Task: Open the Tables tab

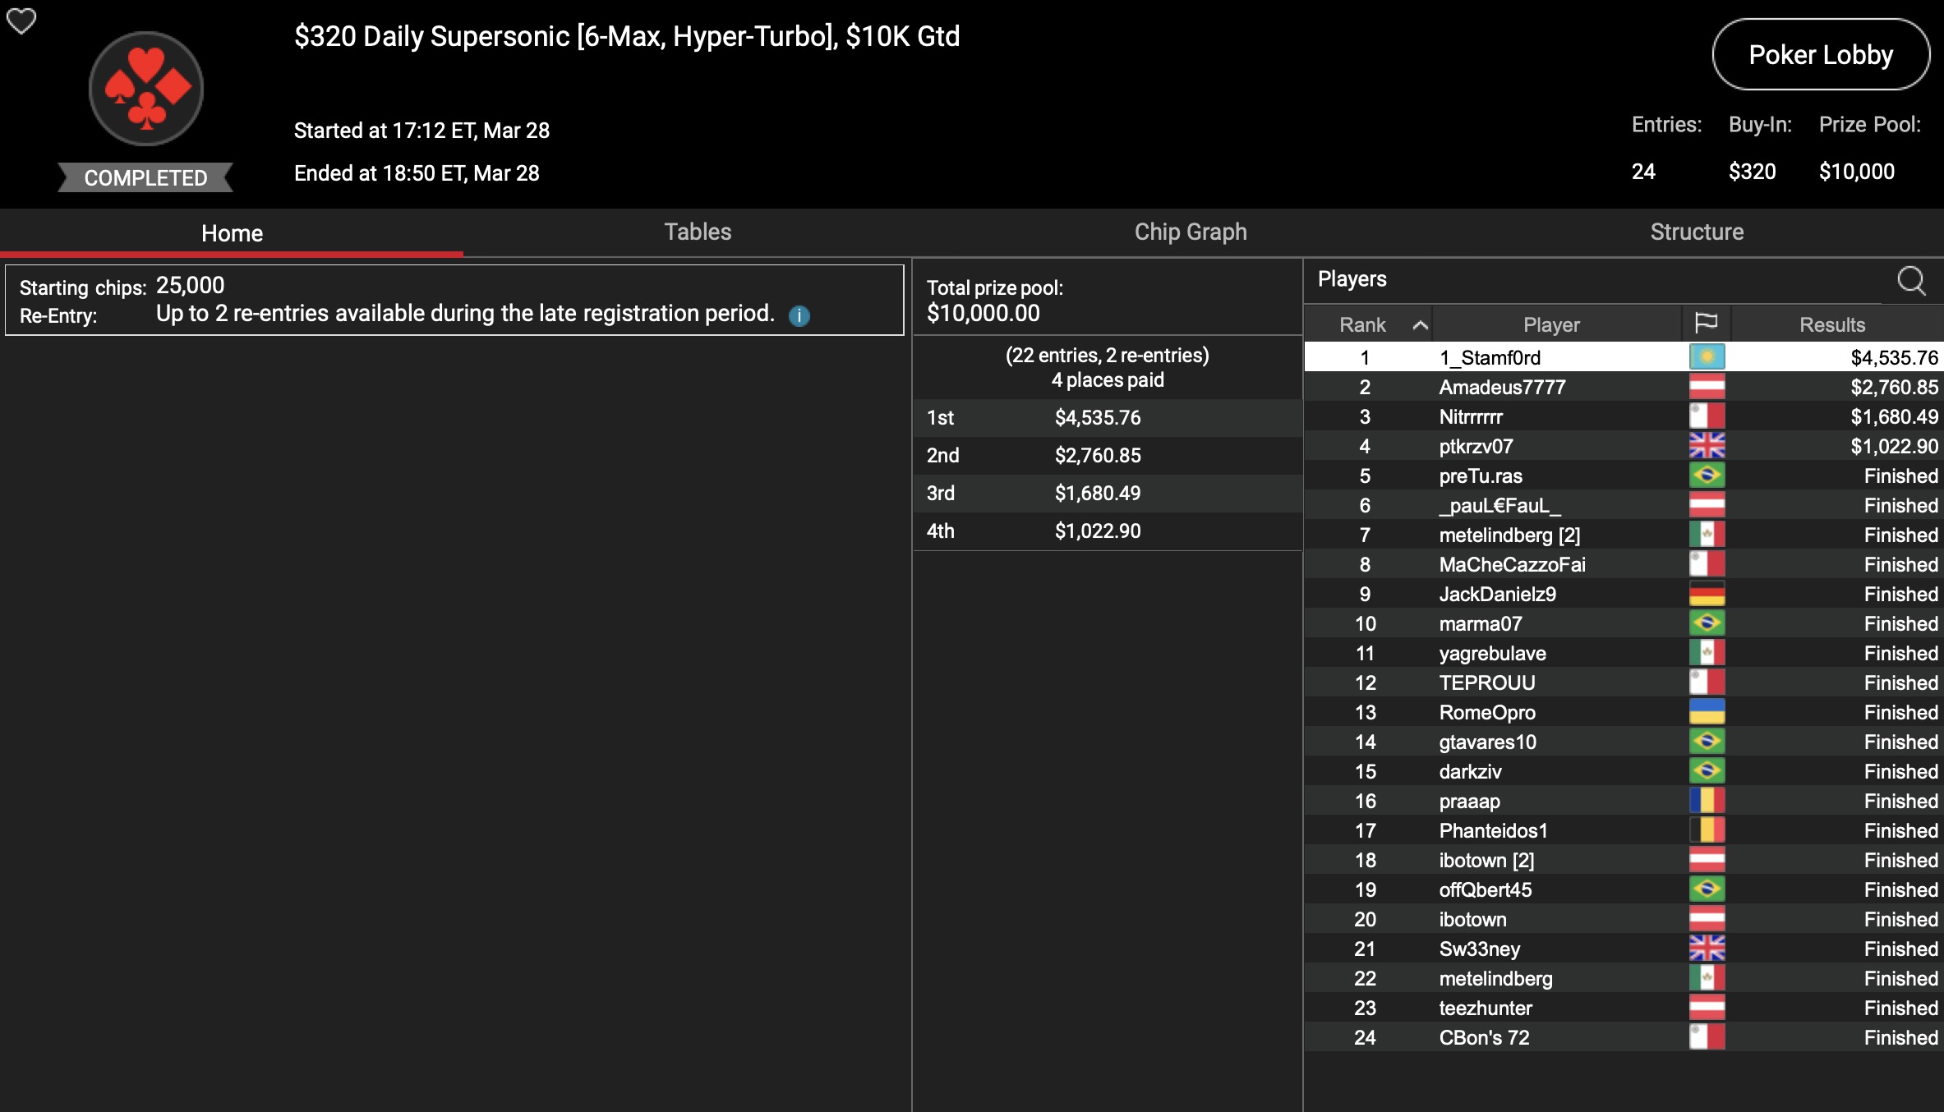Action: pyautogui.click(x=698, y=232)
